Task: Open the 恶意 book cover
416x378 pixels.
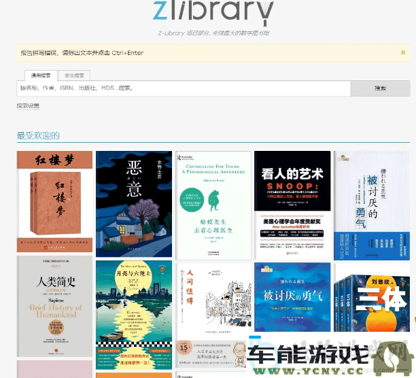Action: click(x=134, y=204)
